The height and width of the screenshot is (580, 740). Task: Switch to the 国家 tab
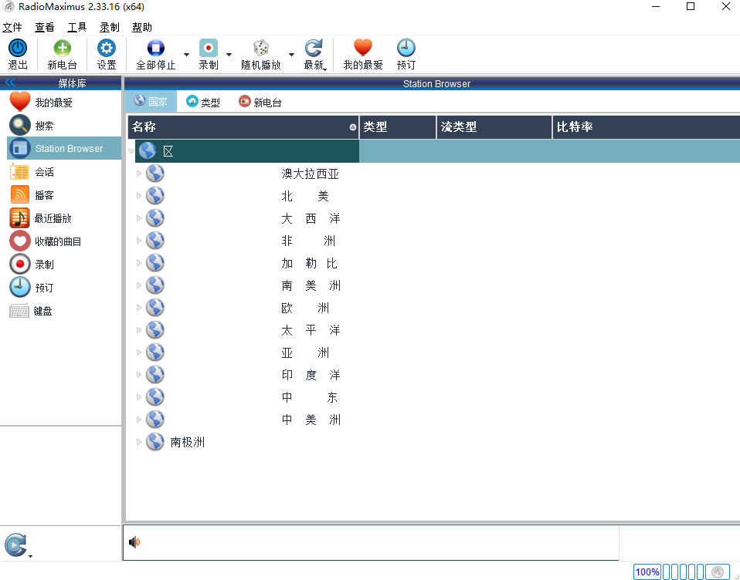point(151,101)
